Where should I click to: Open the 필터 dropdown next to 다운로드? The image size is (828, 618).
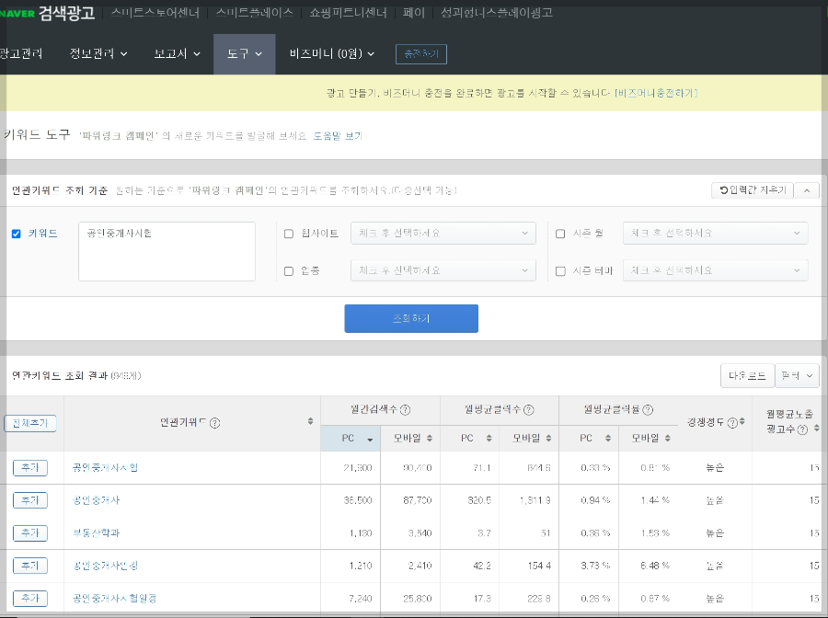(797, 375)
